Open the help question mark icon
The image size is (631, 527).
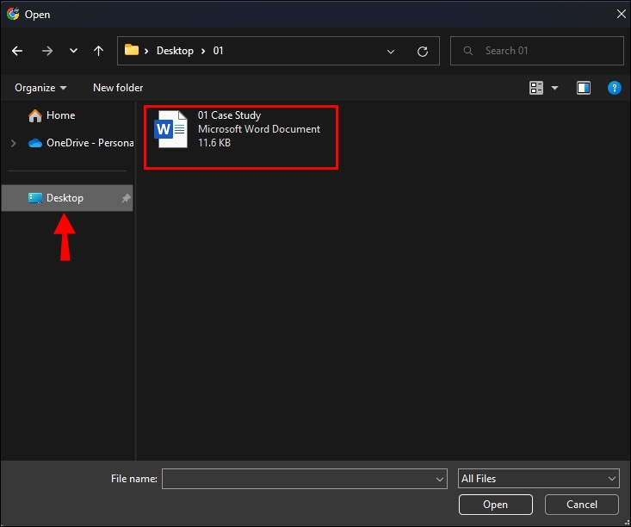615,88
